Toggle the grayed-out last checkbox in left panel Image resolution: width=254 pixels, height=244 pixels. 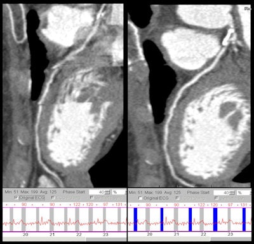point(91,198)
